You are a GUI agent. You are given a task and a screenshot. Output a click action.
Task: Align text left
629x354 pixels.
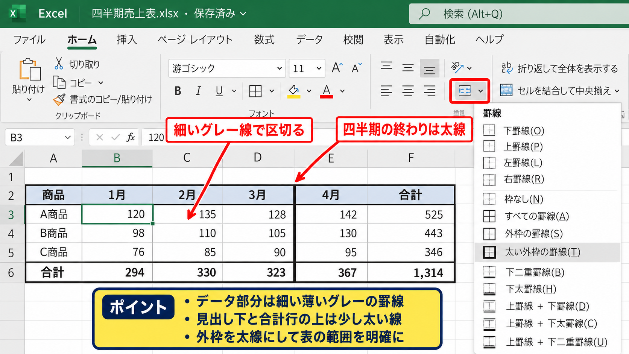386,91
